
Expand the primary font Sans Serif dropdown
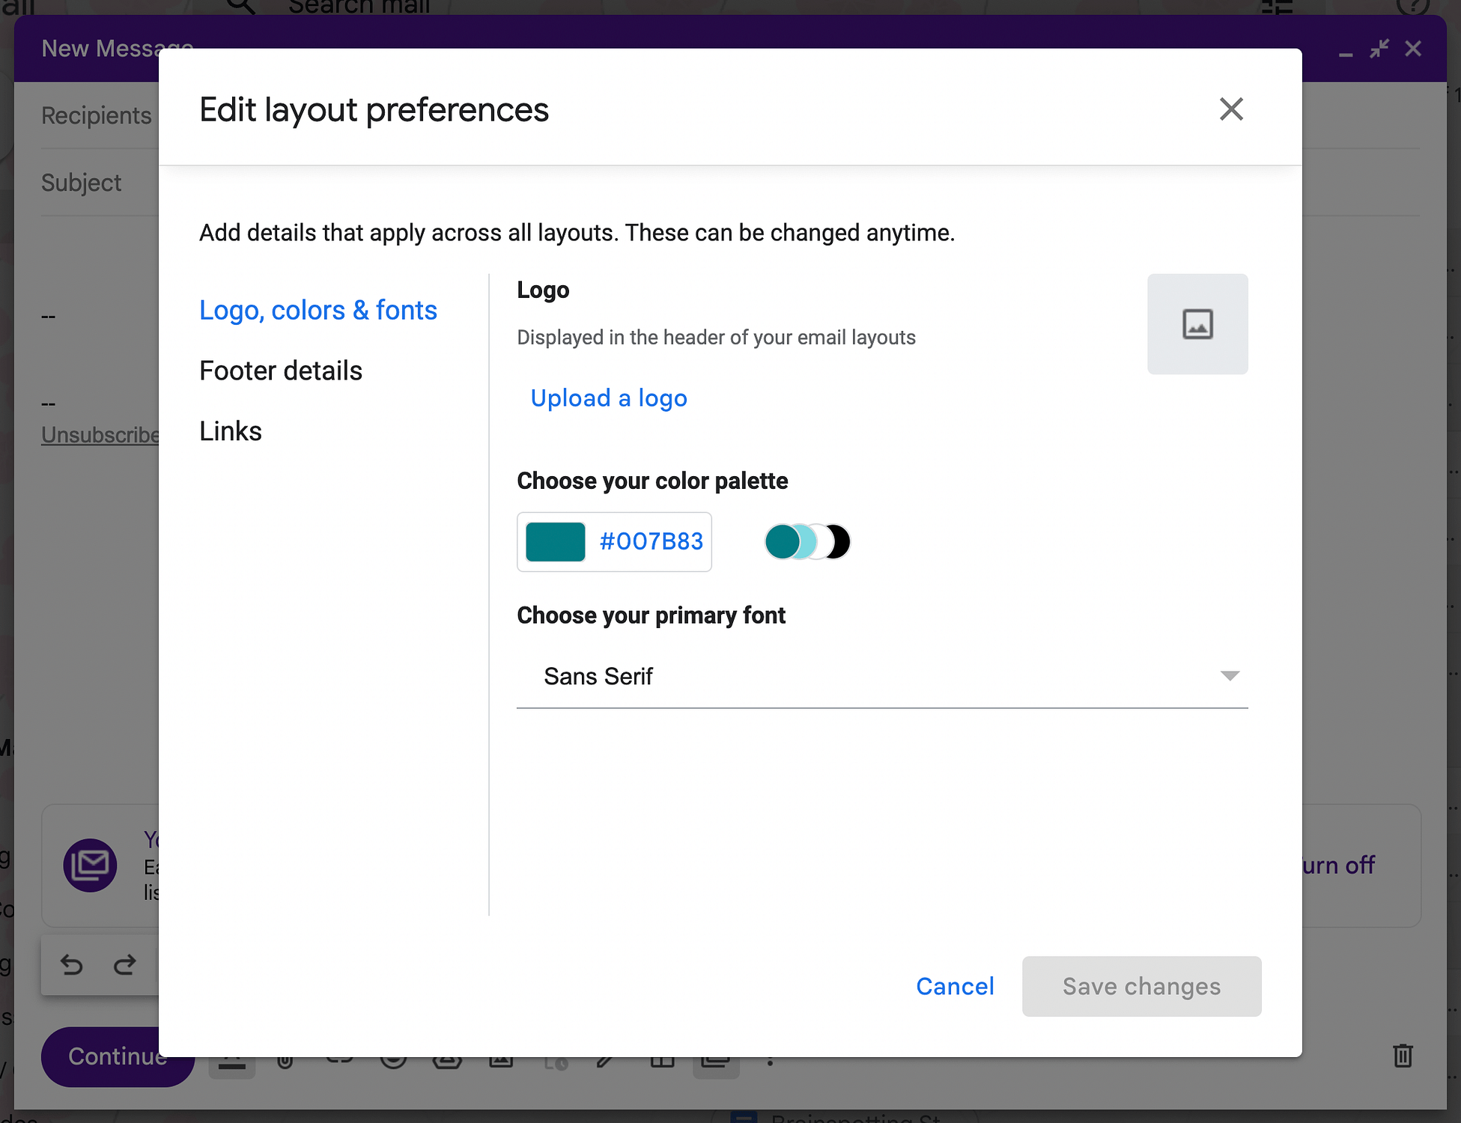[x=1232, y=676]
